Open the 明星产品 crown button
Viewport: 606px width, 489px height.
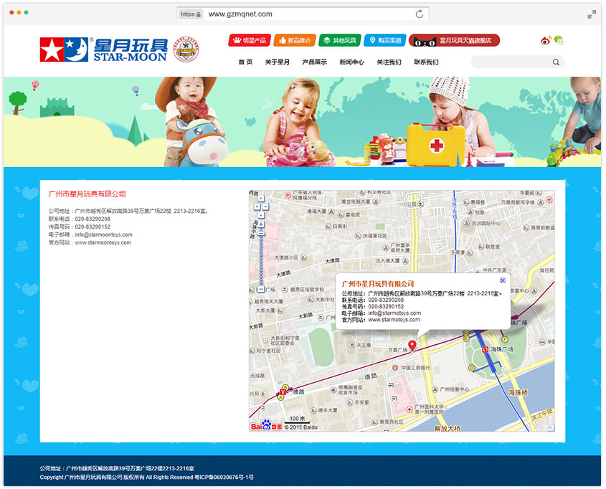click(x=250, y=40)
